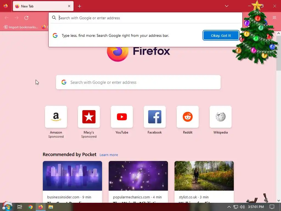Open Task View in taskbar
The width and height of the screenshot is (281, 211).
point(20,207)
